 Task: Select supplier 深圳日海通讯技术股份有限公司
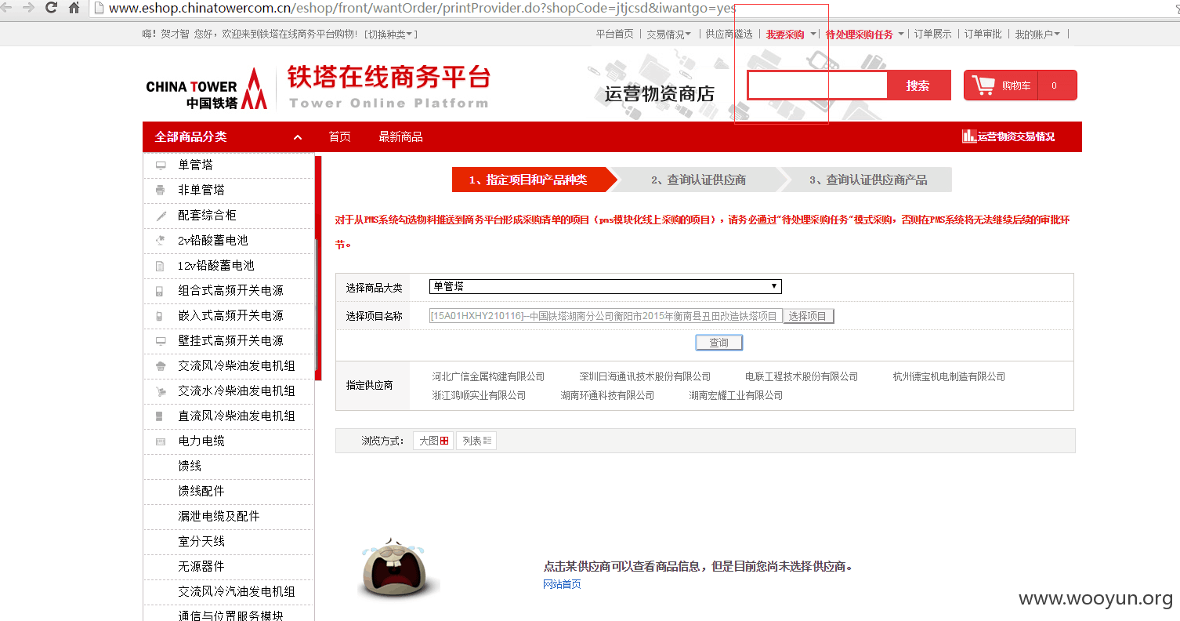(x=645, y=377)
